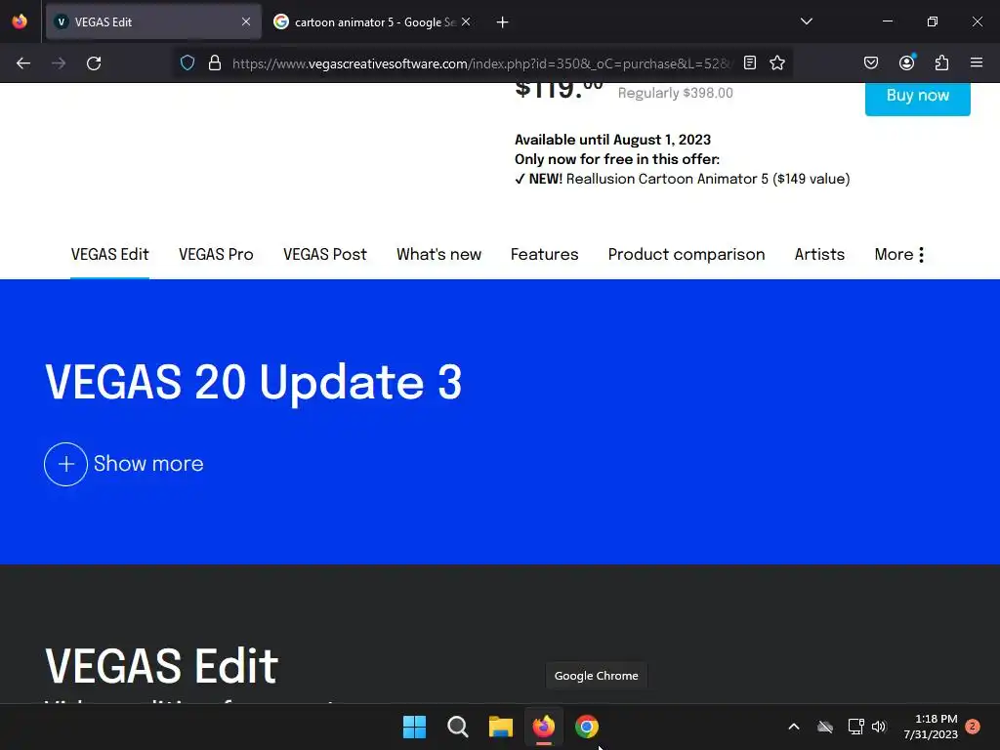
Task: Open network status tray icon
Action: tap(855, 727)
